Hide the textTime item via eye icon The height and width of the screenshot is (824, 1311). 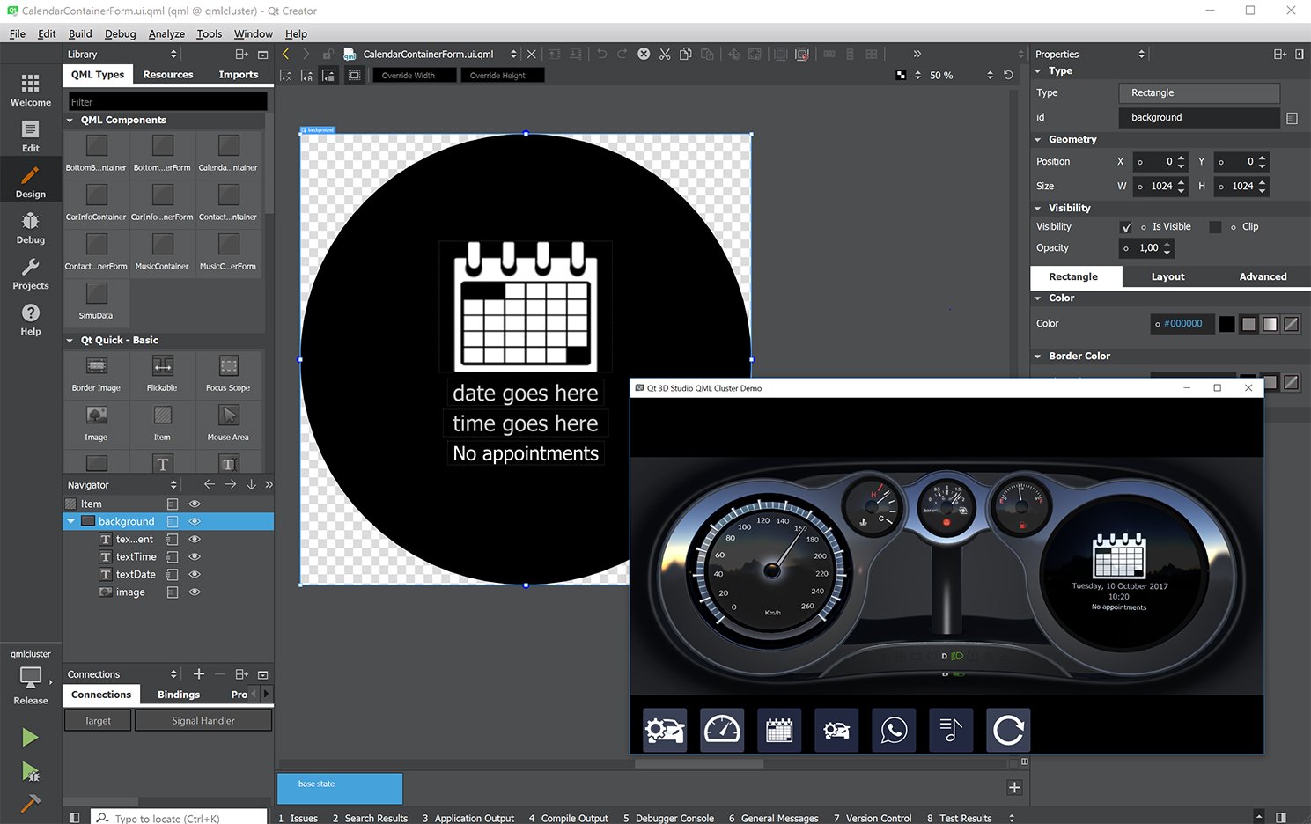(195, 556)
